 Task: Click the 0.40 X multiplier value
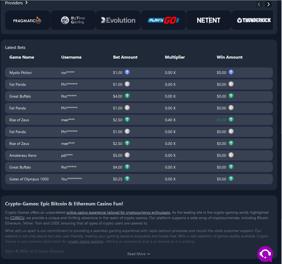point(170,120)
